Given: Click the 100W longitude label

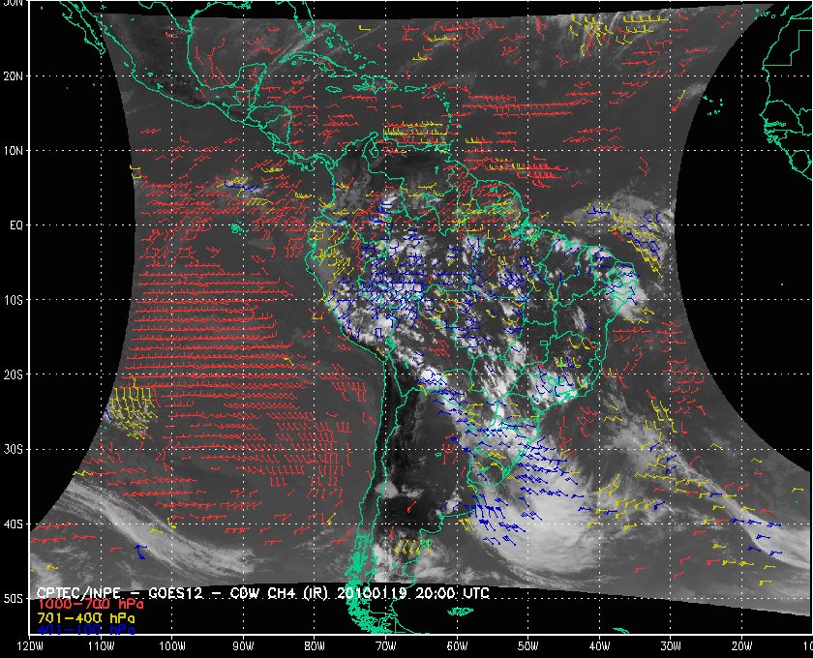Looking at the screenshot, I should [x=171, y=646].
